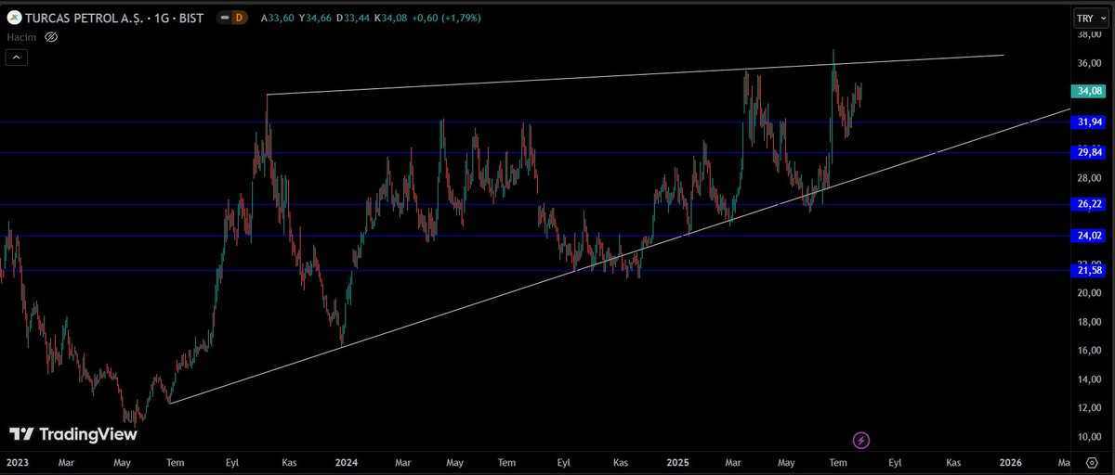1115x475 pixels.
Task: Click the 16,00 price scale label
Action: tap(1089, 351)
